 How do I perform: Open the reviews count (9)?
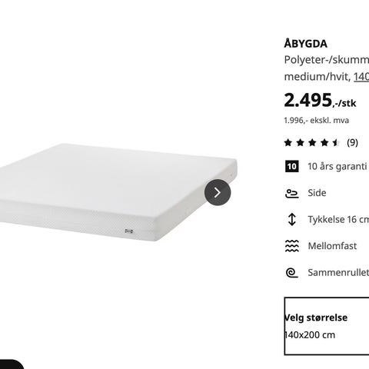click(352, 142)
